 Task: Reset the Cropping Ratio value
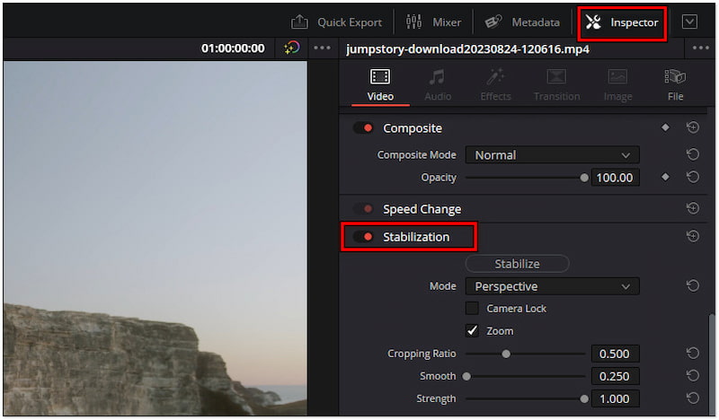pyautogui.click(x=692, y=354)
